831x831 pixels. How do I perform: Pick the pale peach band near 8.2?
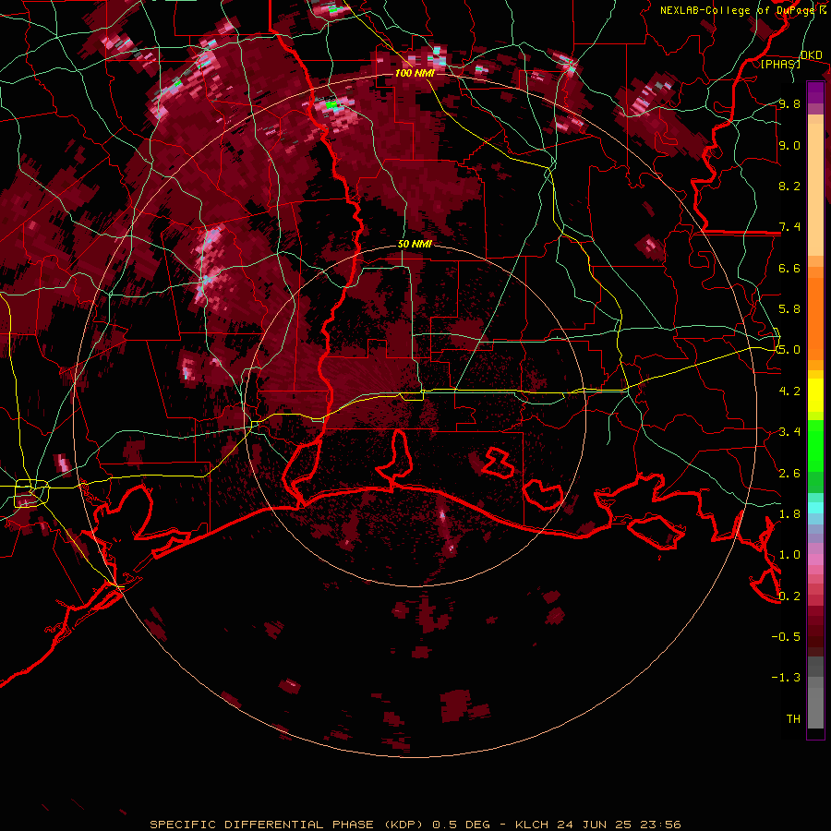815,189
